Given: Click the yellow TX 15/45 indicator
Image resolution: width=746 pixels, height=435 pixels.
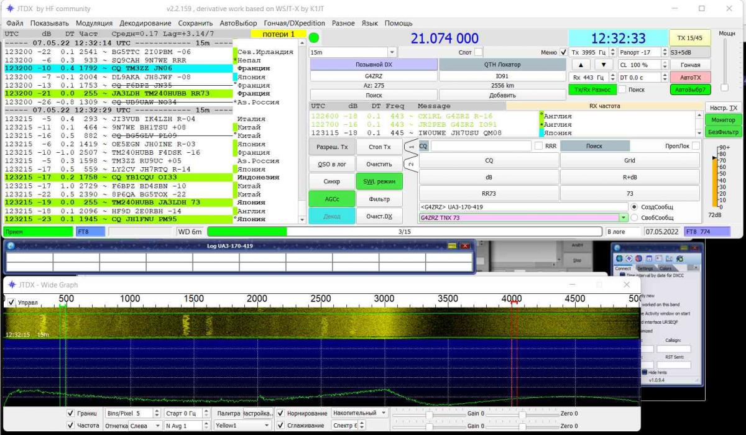Looking at the screenshot, I should 689,38.
